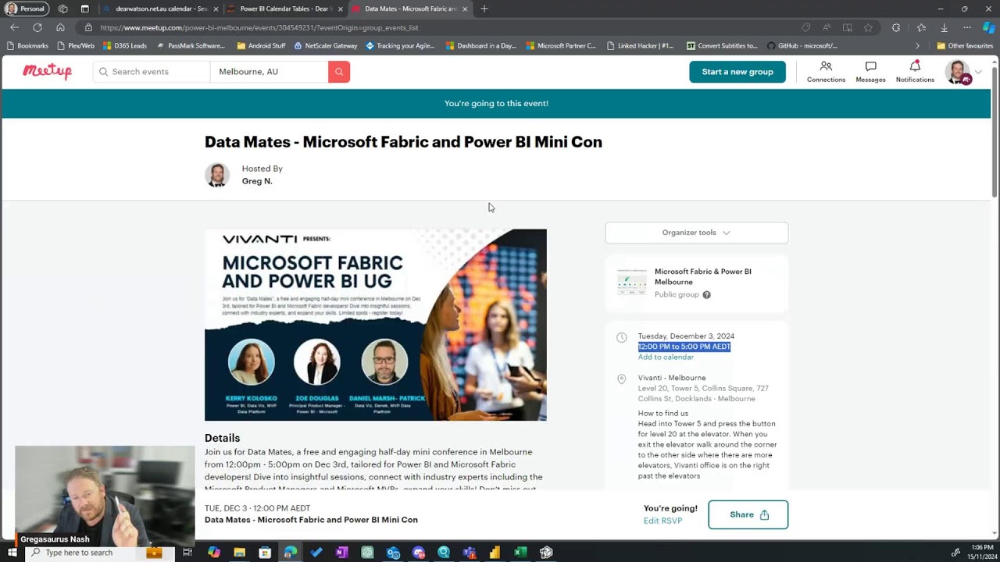Open a new browser tab
Image resolution: width=1000 pixels, height=562 pixels.
coord(484,9)
